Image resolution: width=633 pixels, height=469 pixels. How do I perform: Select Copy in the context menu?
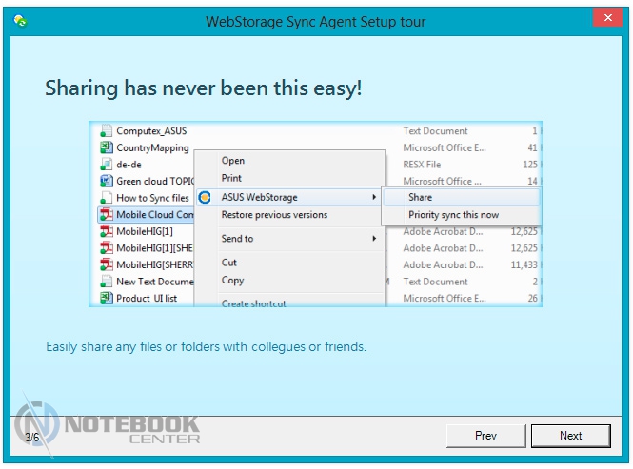(x=233, y=281)
